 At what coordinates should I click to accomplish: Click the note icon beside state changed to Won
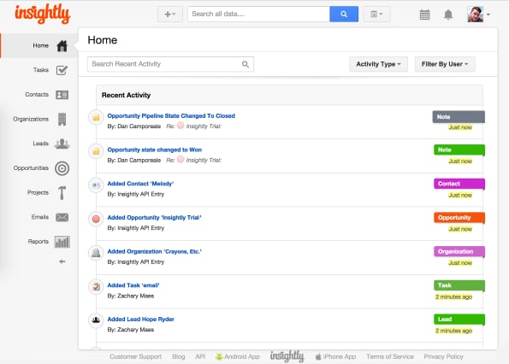(96, 151)
